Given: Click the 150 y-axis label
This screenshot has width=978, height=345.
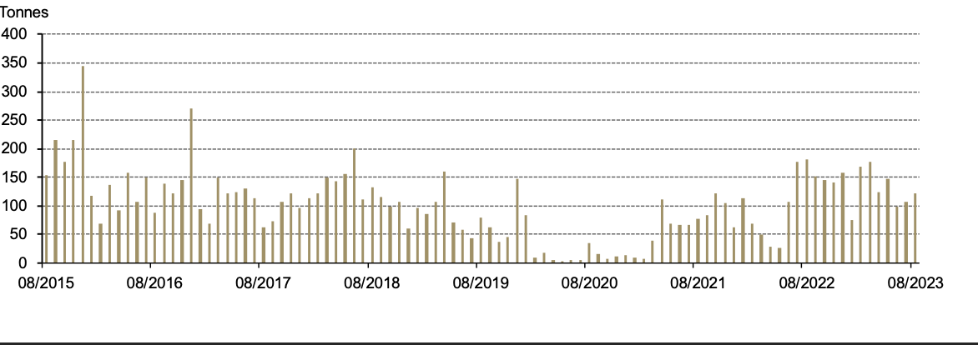Looking at the screenshot, I should tap(16, 177).
